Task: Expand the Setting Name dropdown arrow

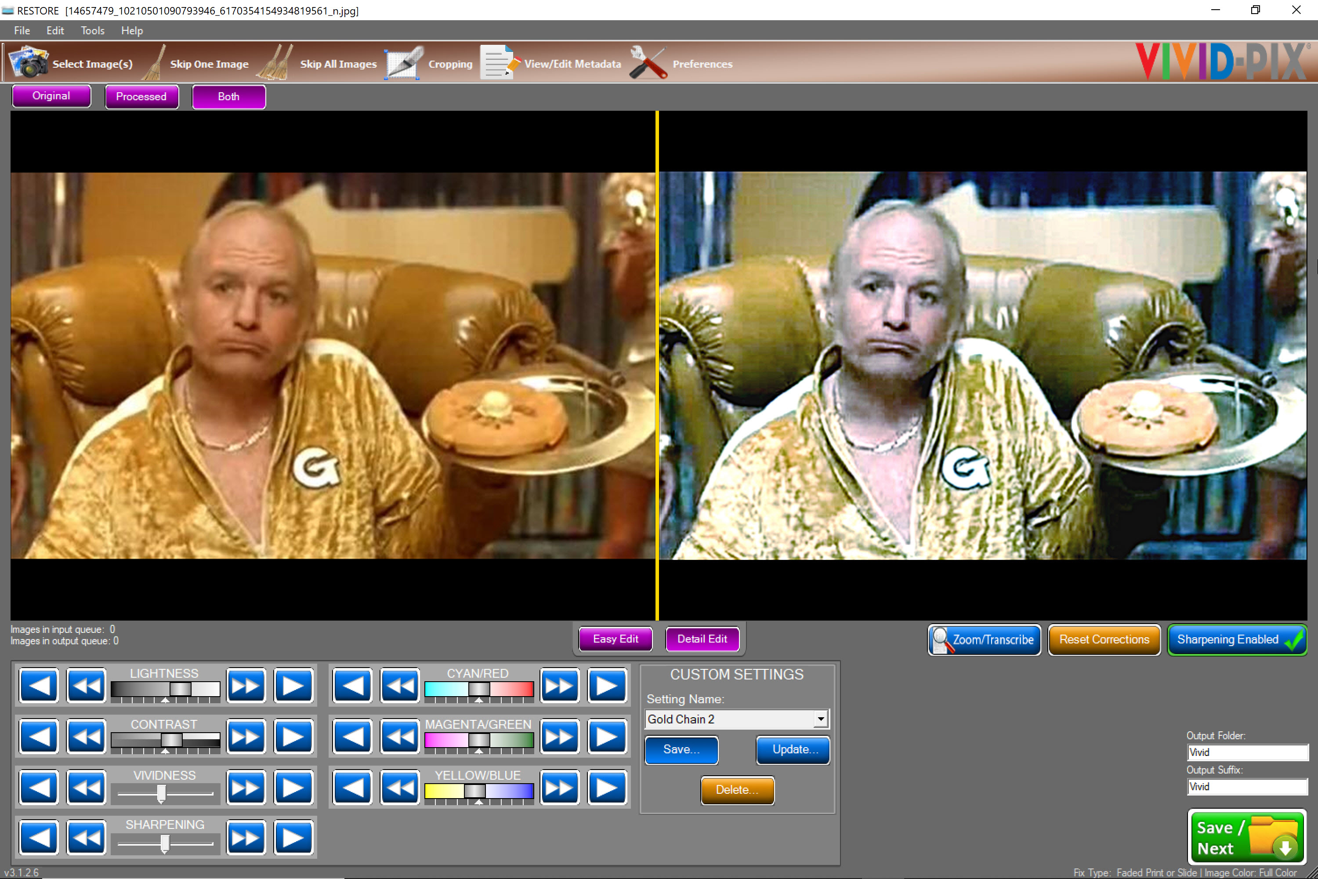Action: 820,719
